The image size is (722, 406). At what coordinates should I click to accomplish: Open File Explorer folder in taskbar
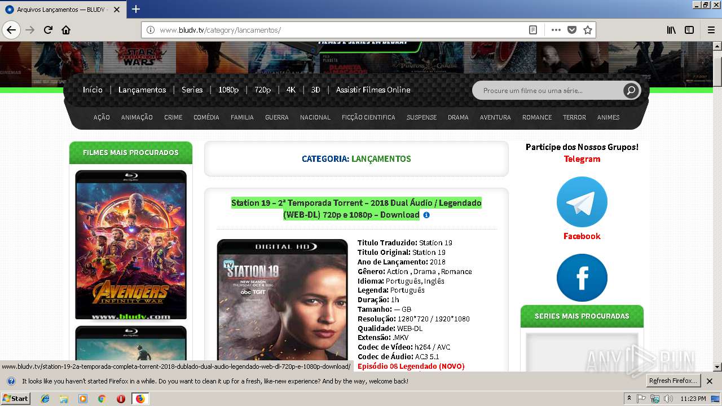(64, 399)
